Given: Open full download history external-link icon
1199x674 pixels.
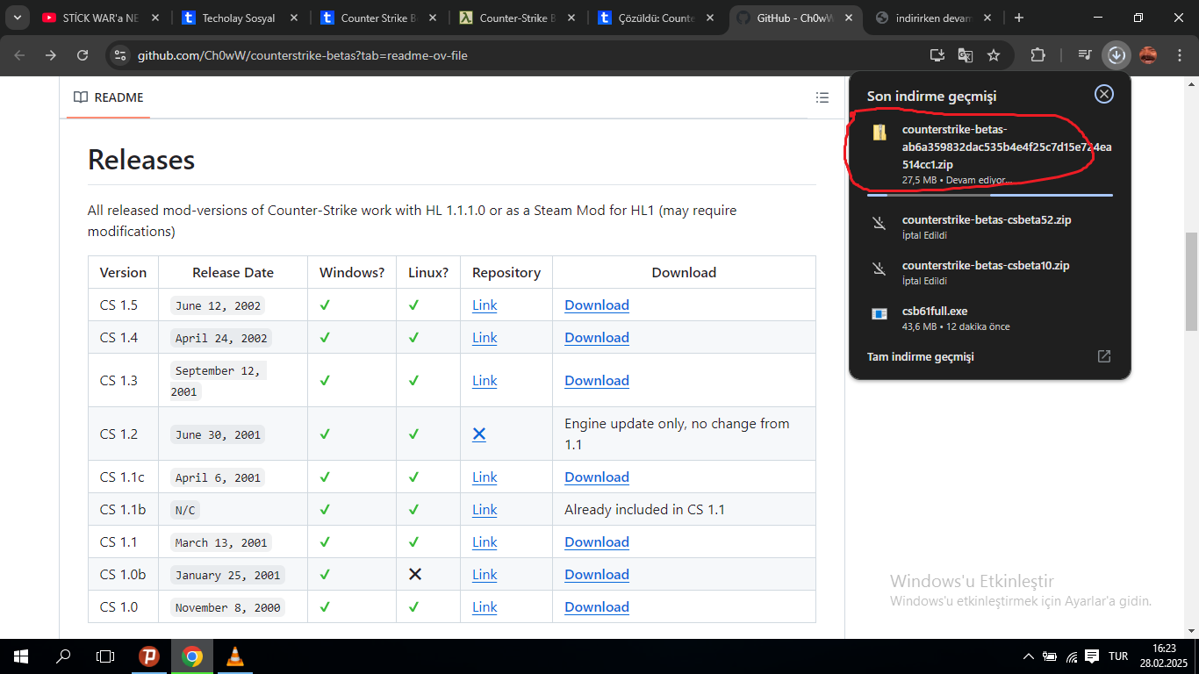Looking at the screenshot, I should click(1104, 356).
